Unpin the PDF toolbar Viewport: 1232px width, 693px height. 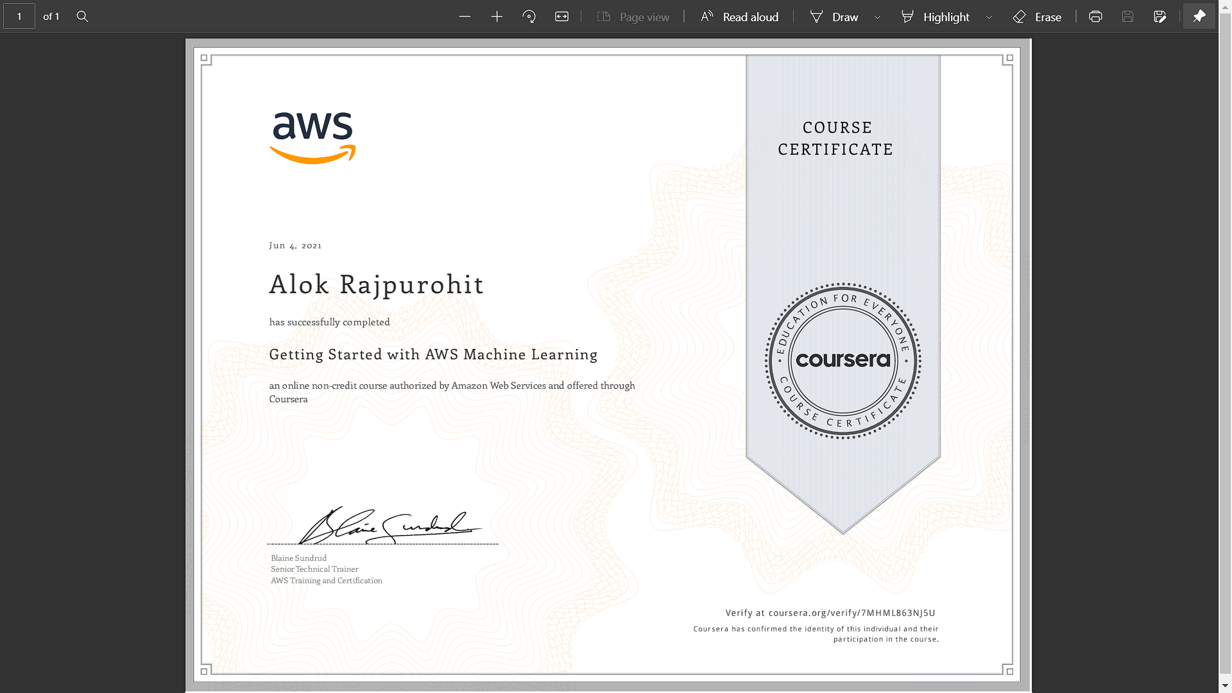1199,17
